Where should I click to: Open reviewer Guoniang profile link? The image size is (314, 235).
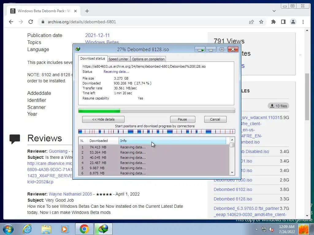[x=58, y=151]
